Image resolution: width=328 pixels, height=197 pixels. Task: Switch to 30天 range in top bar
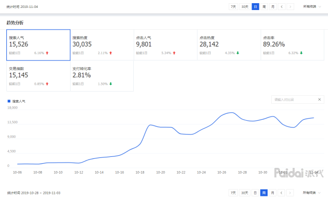click(245, 7)
